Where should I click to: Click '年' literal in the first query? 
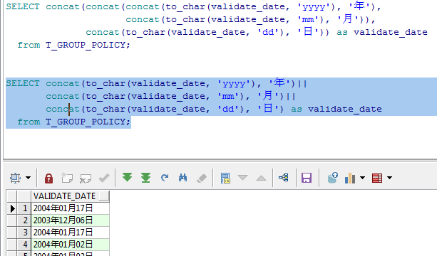coord(359,6)
